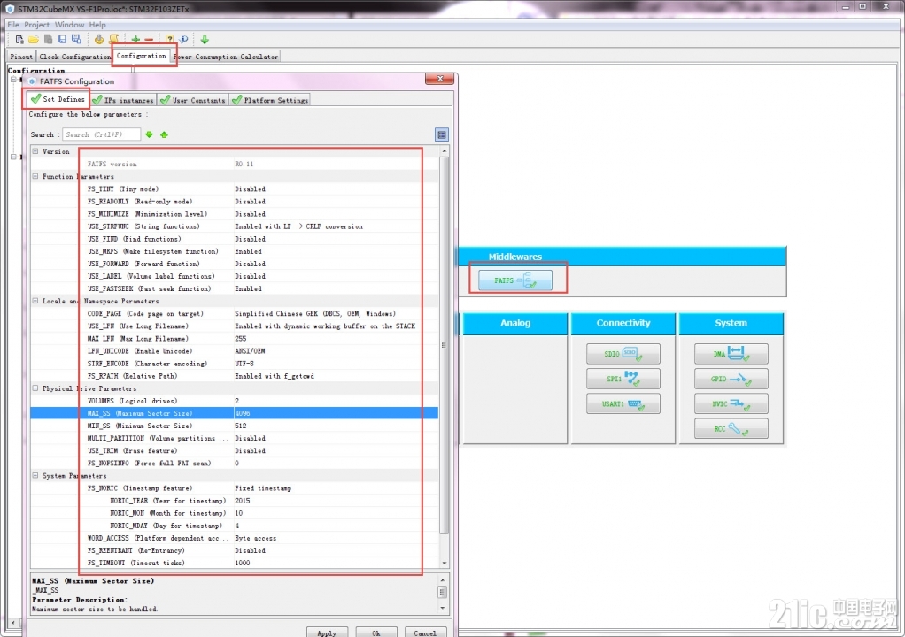The image size is (905, 637).
Task: Click the FS_NORTC Fixed timestamp value
Action: click(263, 488)
